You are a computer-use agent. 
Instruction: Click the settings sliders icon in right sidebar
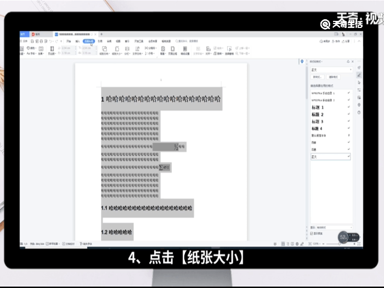point(359,90)
